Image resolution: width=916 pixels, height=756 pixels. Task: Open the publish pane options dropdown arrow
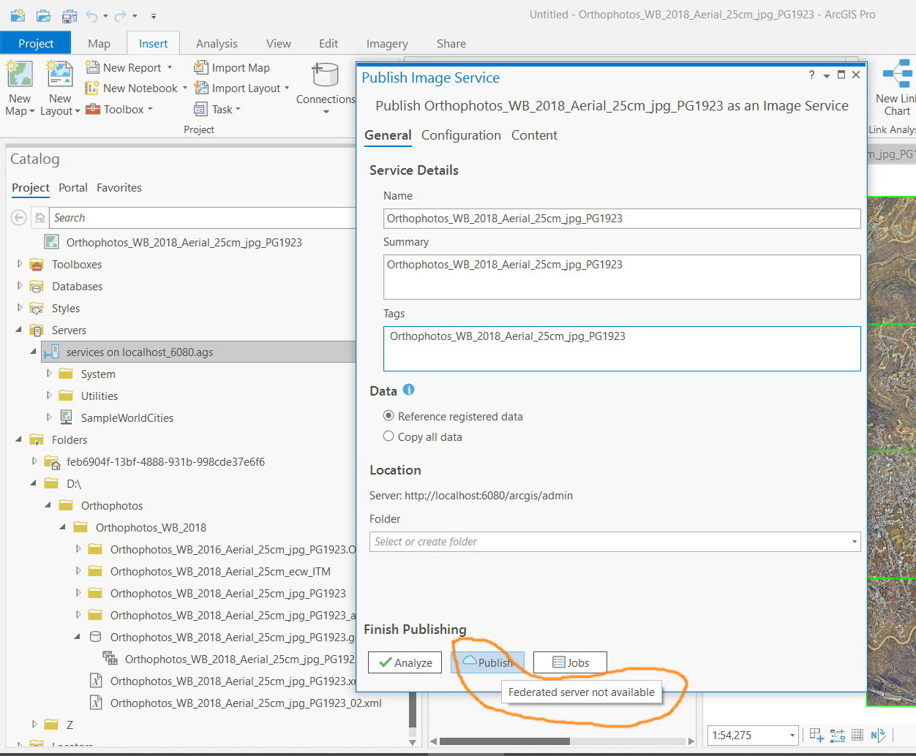pyautogui.click(x=826, y=75)
